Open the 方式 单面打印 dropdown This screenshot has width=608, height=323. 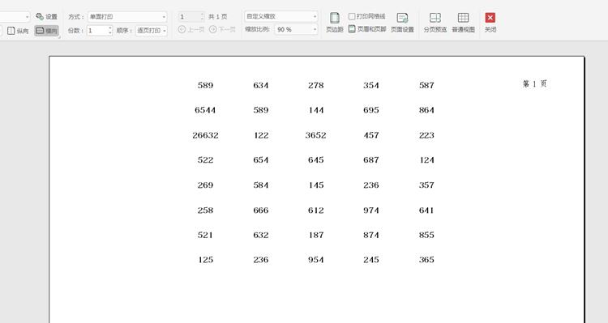127,17
